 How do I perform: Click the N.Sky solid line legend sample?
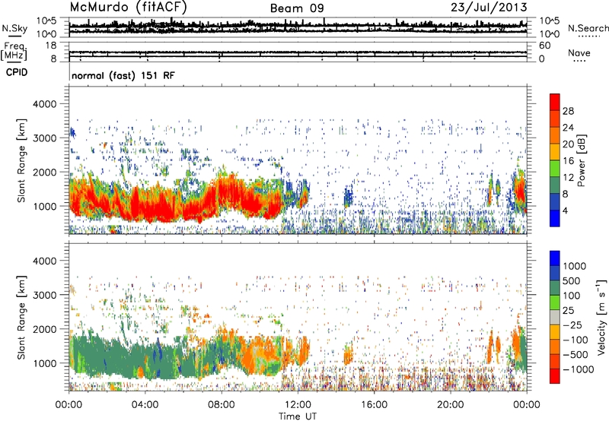click(x=14, y=36)
